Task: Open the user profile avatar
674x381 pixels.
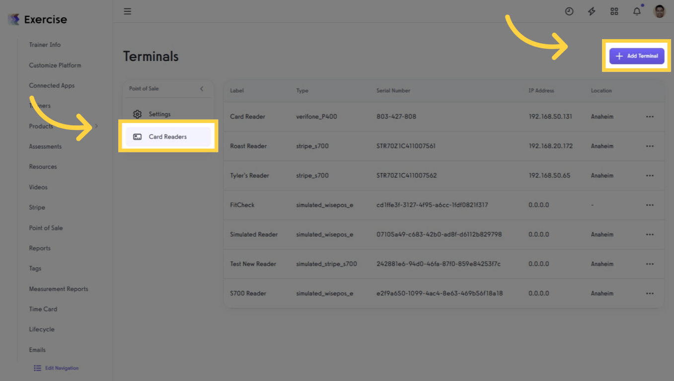Action: click(x=660, y=11)
